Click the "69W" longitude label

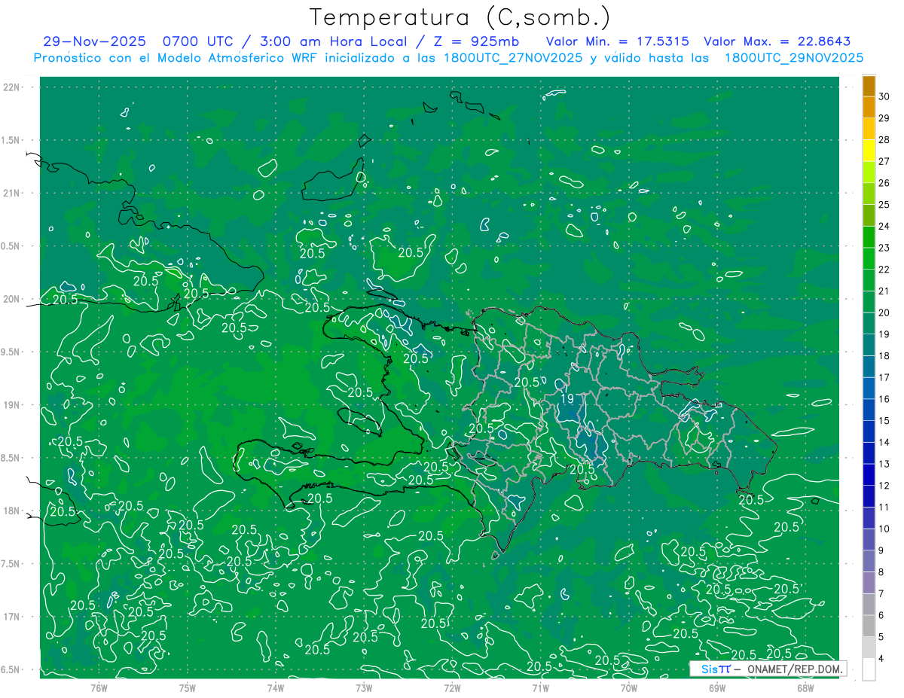tap(717, 687)
